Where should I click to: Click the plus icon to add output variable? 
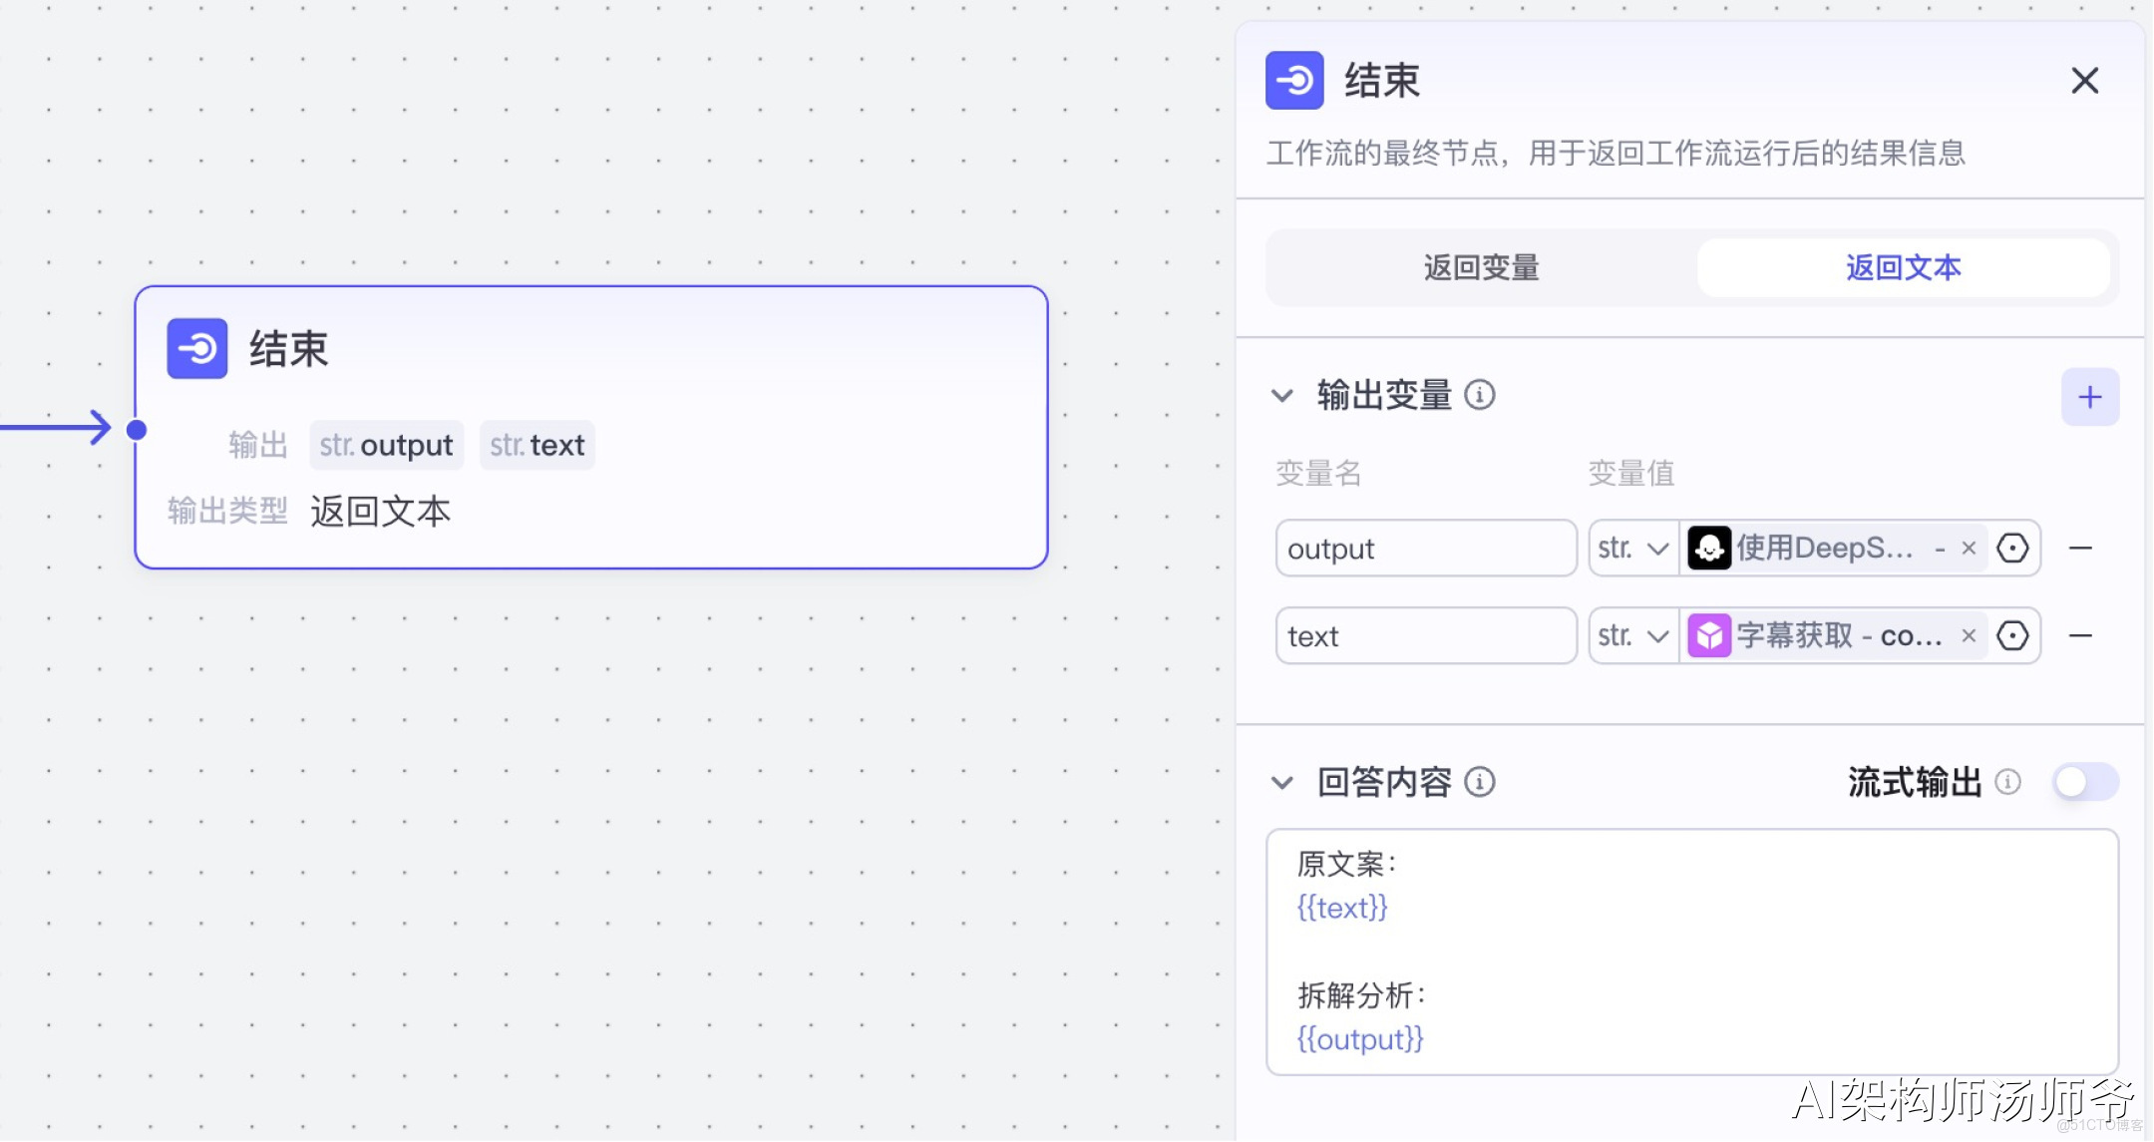tap(2089, 397)
